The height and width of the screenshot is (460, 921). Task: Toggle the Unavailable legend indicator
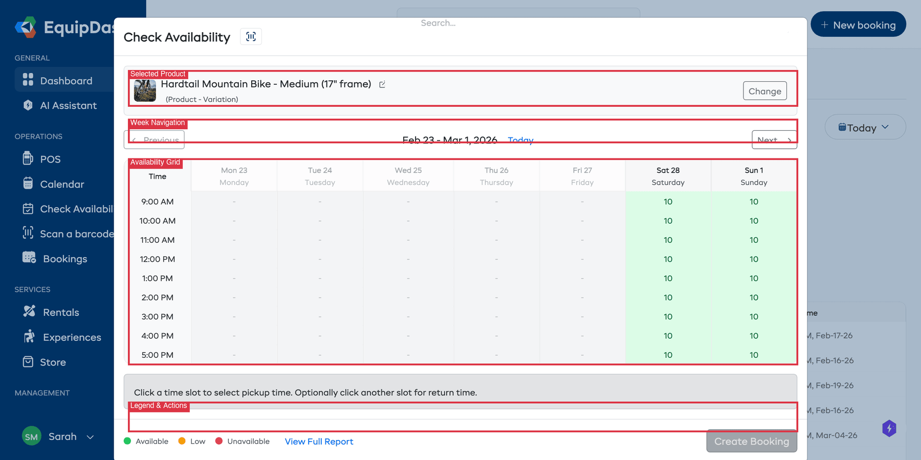(x=220, y=440)
